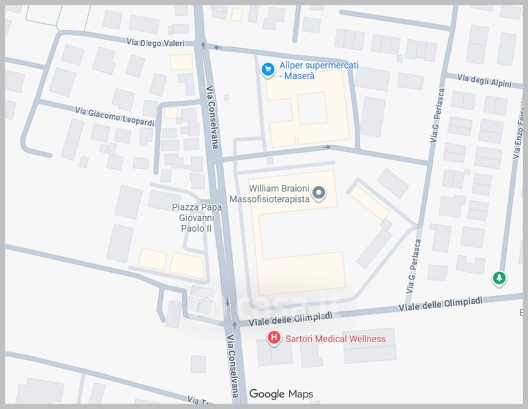Select the William Braioni Massofisioterapista label

[269, 194]
